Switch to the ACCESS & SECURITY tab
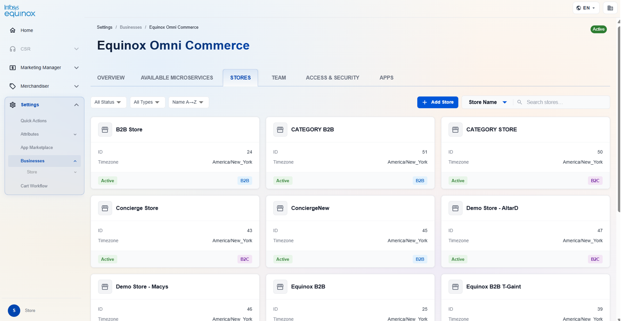621x321 pixels. (332, 78)
